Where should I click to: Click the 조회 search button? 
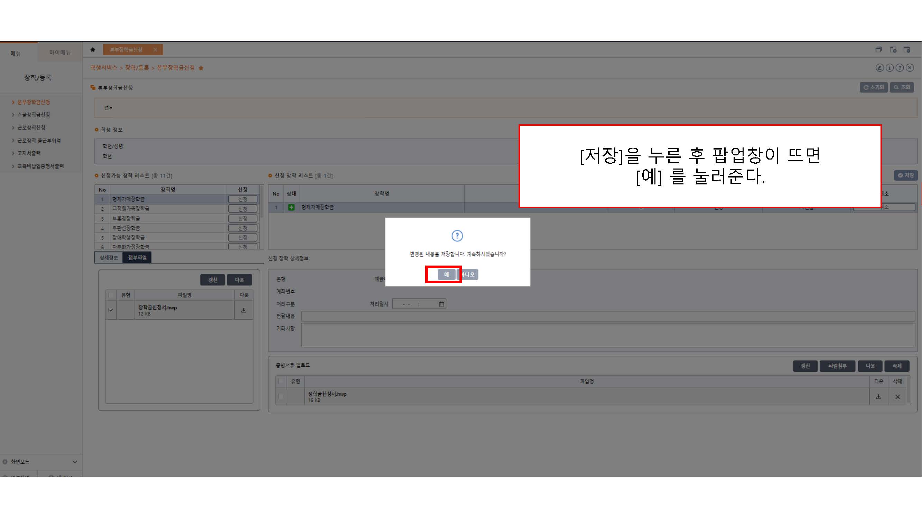902,87
